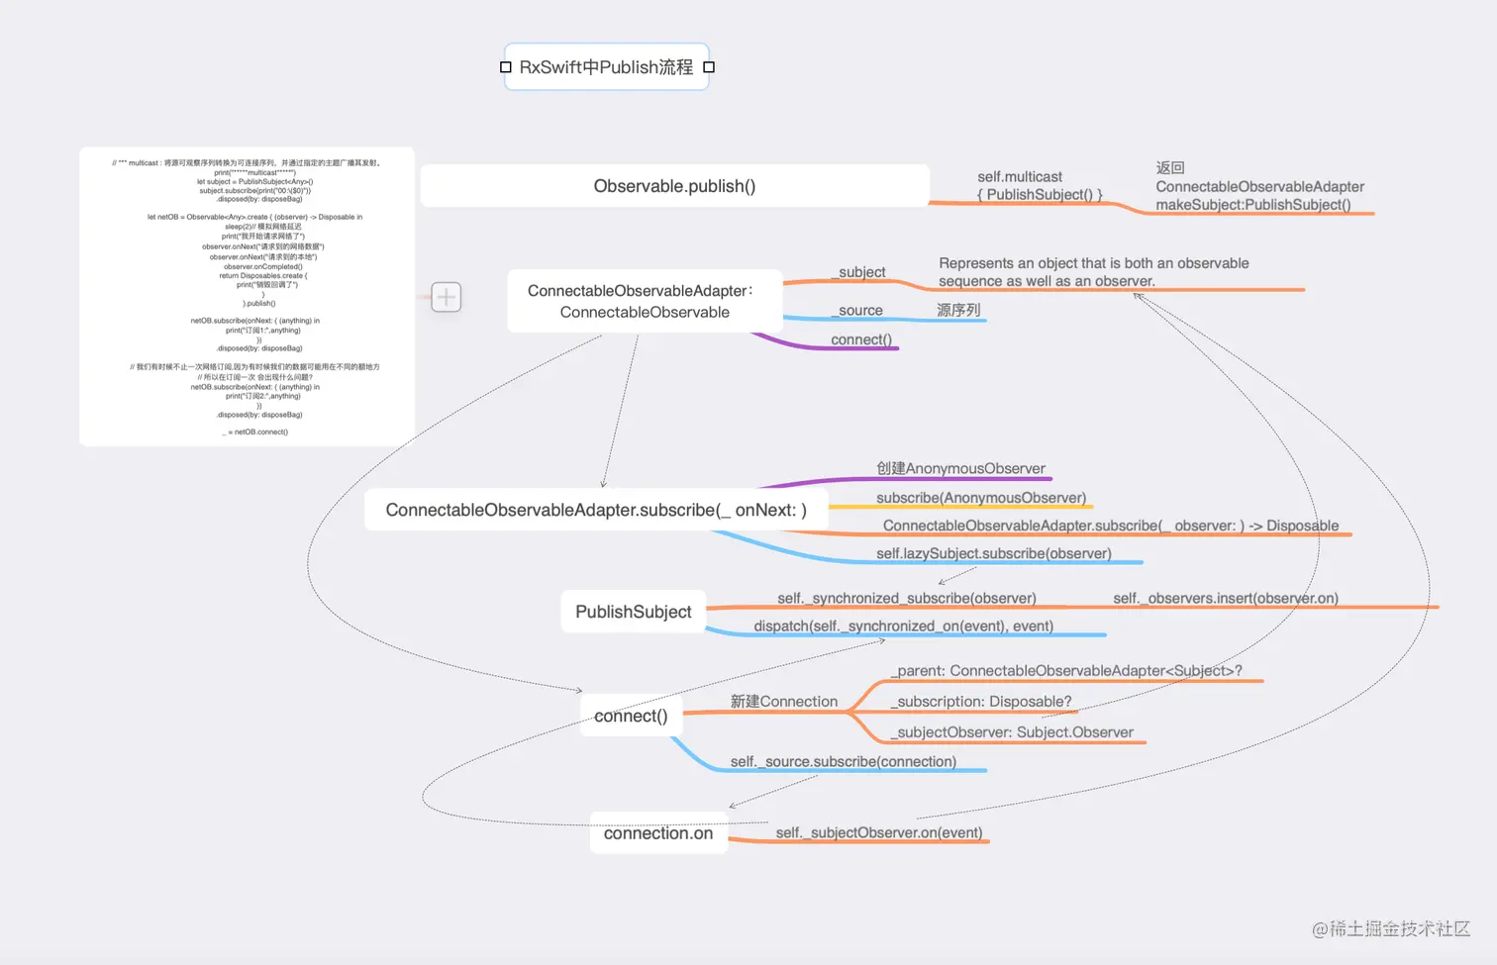Select the 源序列 label
Viewport: 1497px width, 965px height.
click(958, 310)
